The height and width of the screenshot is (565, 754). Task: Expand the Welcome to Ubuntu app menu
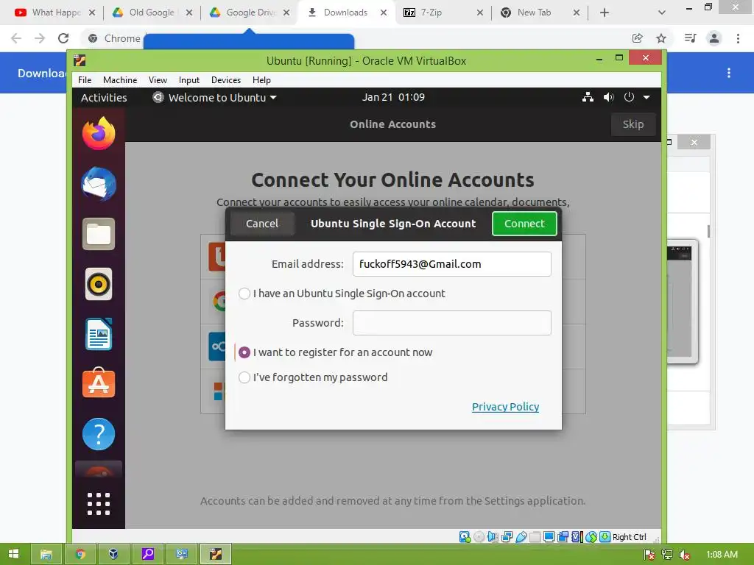214,98
